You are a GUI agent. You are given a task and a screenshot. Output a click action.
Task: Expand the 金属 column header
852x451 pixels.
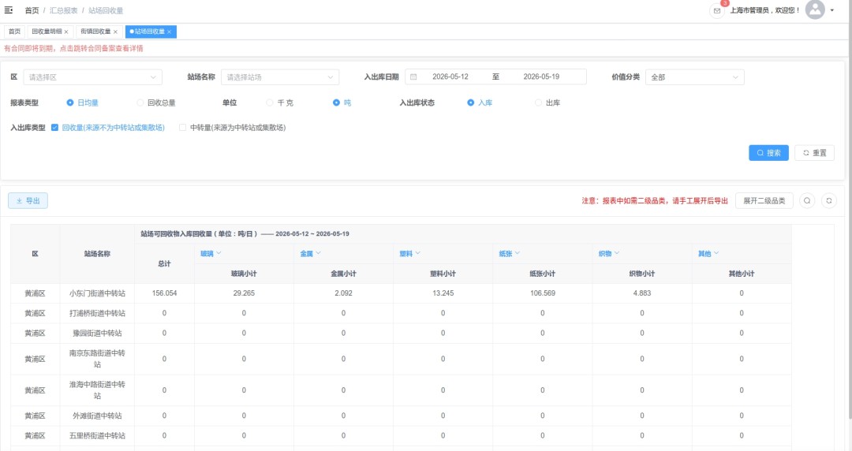[x=311, y=254]
